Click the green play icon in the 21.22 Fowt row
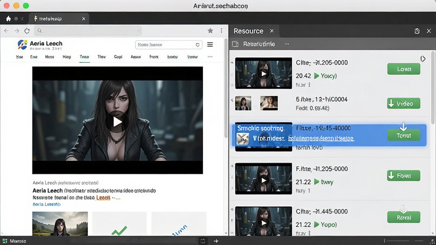Image resolution: width=436 pixels, height=245 pixels. (x=316, y=182)
